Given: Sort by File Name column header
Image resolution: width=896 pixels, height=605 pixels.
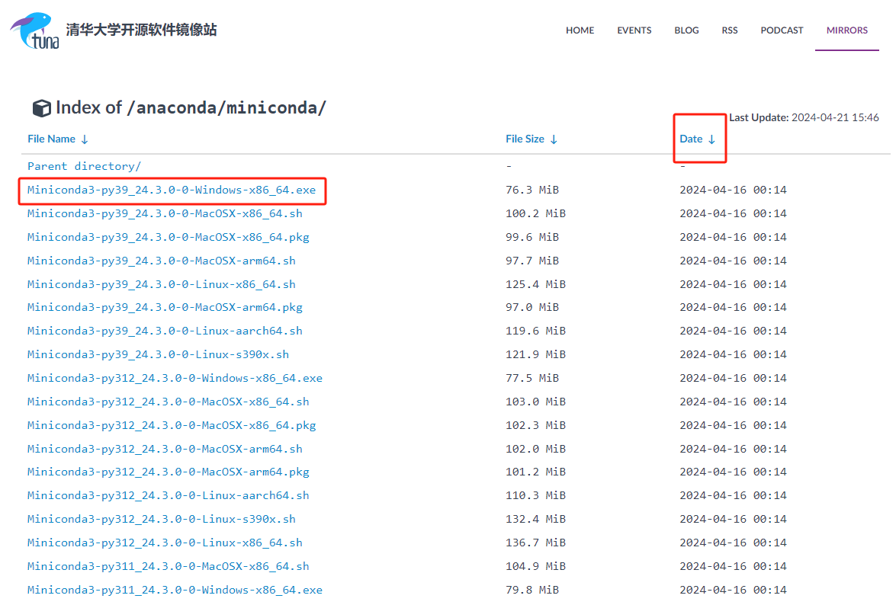Looking at the screenshot, I should 58,139.
